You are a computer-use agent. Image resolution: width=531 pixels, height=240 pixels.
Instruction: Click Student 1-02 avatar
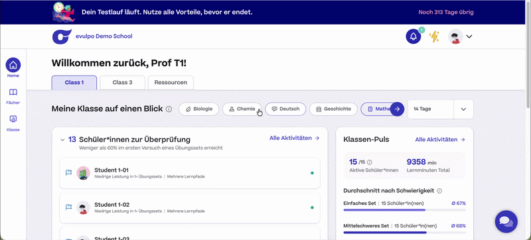coord(83,208)
